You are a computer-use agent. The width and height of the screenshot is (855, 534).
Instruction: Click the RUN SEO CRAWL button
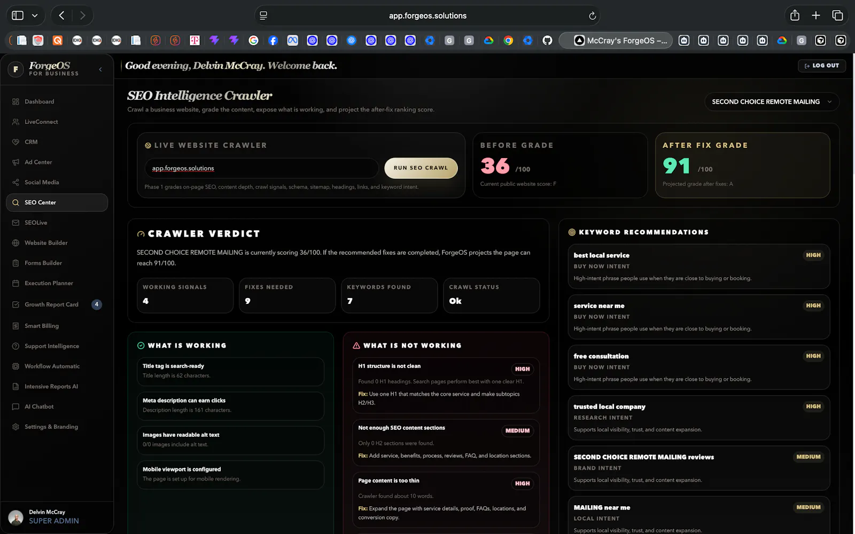coord(421,168)
